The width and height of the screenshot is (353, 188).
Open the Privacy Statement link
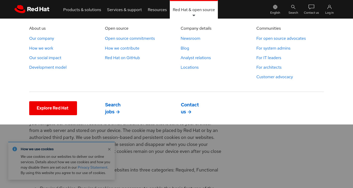point(93,168)
